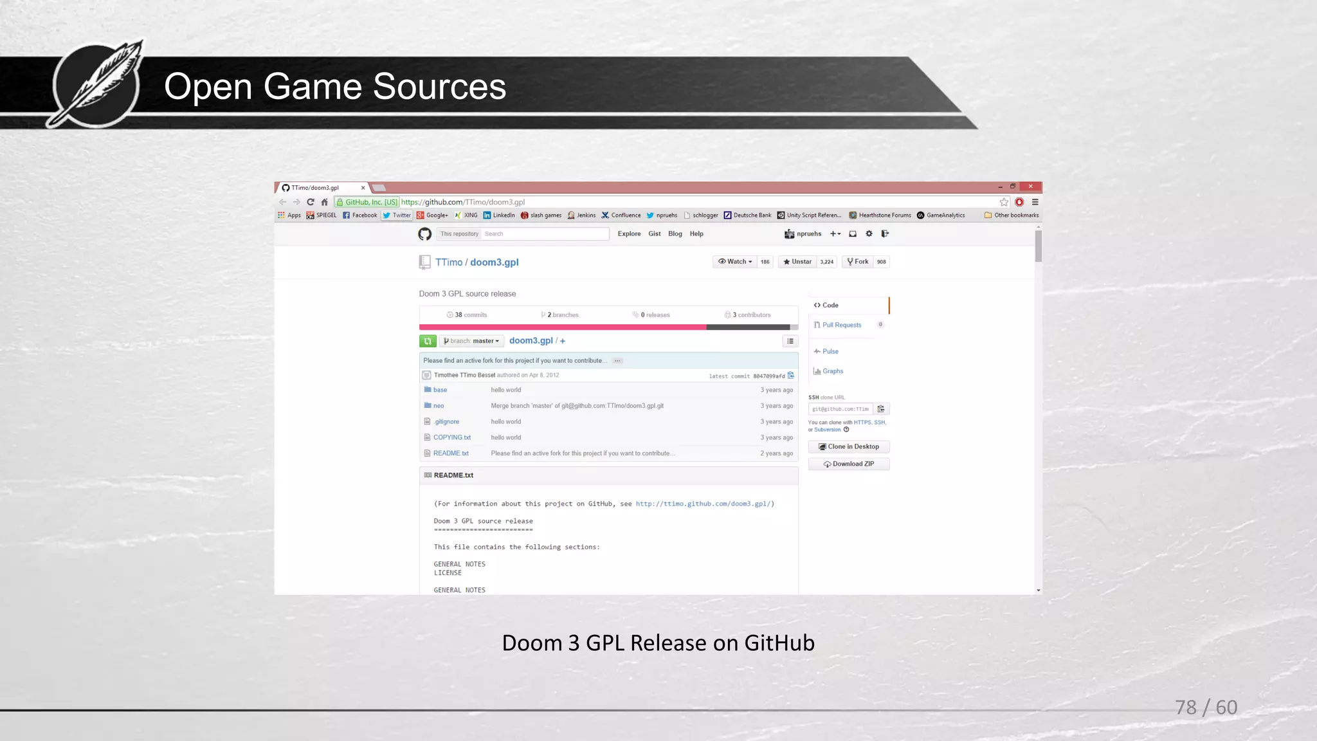Copy the SSH clone URL to clipboard

(x=882, y=409)
